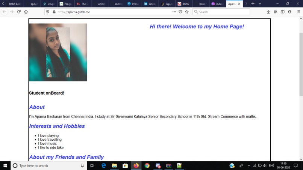Open WinRAR books icon in taskbar
This screenshot has width=303, height=170.
[x=169, y=165]
